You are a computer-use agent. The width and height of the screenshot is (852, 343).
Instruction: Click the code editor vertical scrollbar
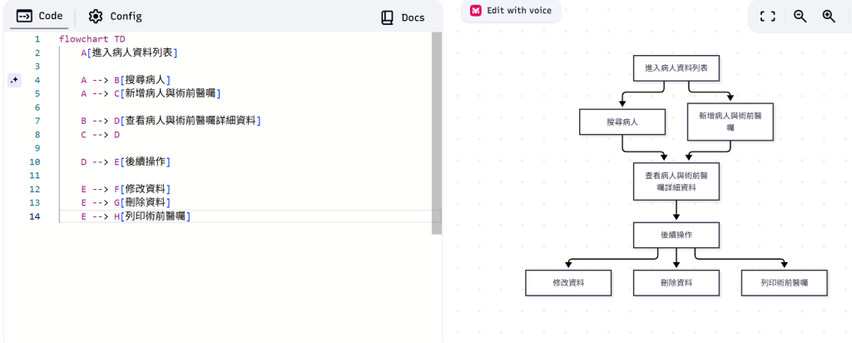click(436, 133)
